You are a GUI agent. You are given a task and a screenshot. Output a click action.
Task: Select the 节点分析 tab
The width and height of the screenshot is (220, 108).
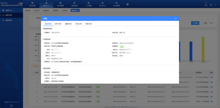coord(78,24)
